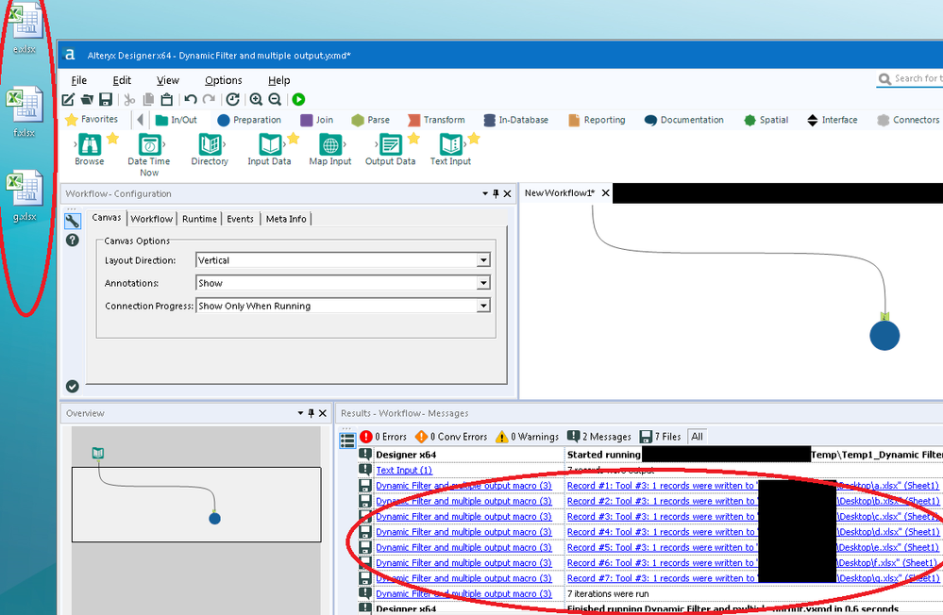Open the Layout Direction dropdown
The image size is (943, 615).
[x=483, y=260]
